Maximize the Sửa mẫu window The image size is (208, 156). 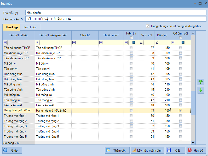tap(200, 3)
